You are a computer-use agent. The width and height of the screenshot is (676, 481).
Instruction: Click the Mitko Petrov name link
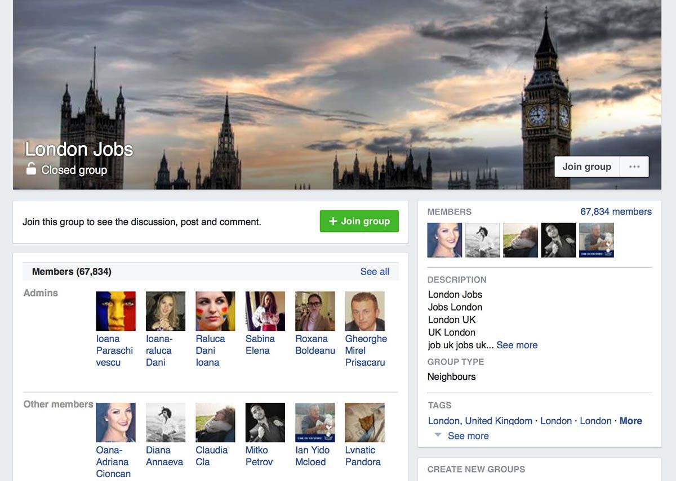point(259,456)
